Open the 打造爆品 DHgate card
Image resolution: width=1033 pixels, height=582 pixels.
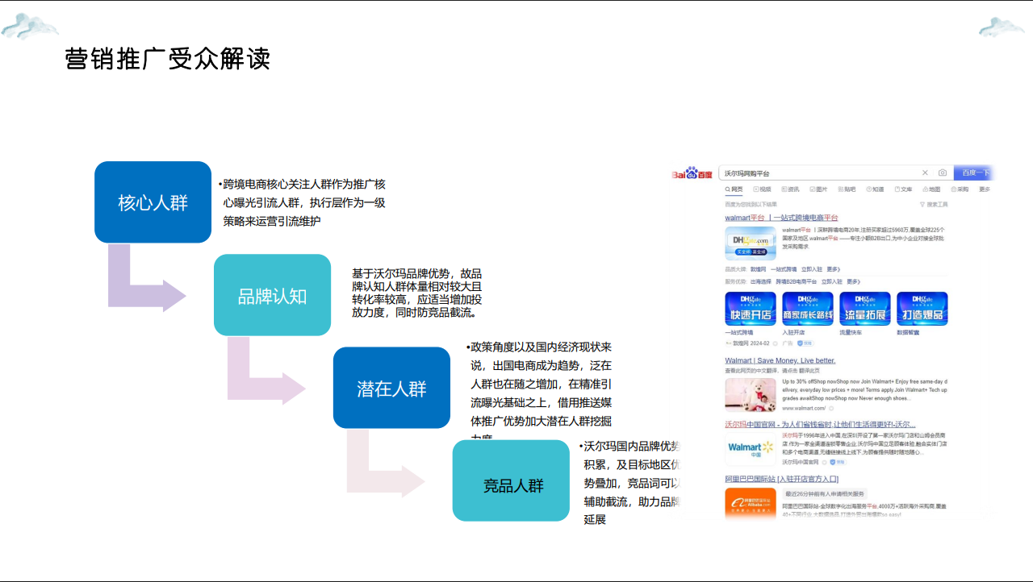(922, 308)
